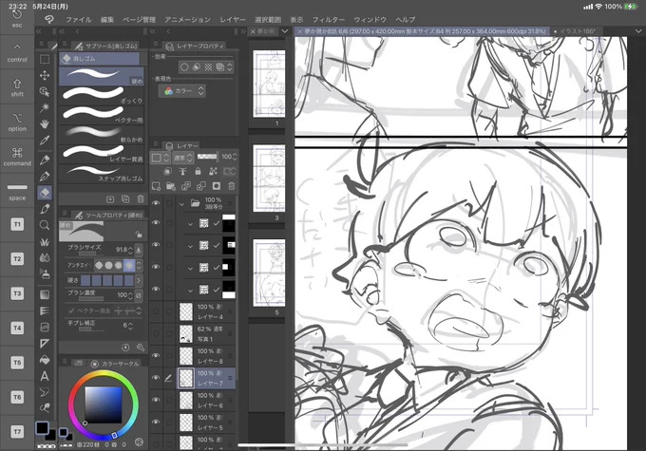The width and height of the screenshot is (646, 451).
Task: Click the Clip Studio logo icon
Action: (x=49, y=19)
